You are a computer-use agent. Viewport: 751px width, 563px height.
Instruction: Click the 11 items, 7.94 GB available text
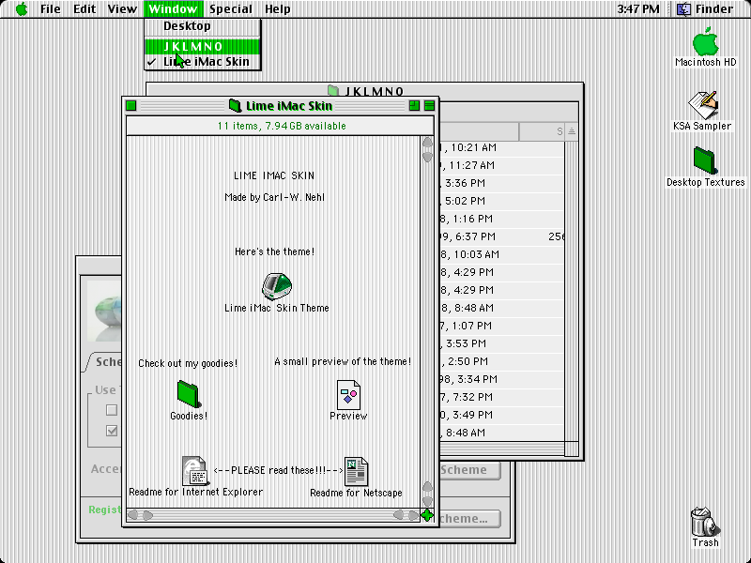tap(282, 126)
